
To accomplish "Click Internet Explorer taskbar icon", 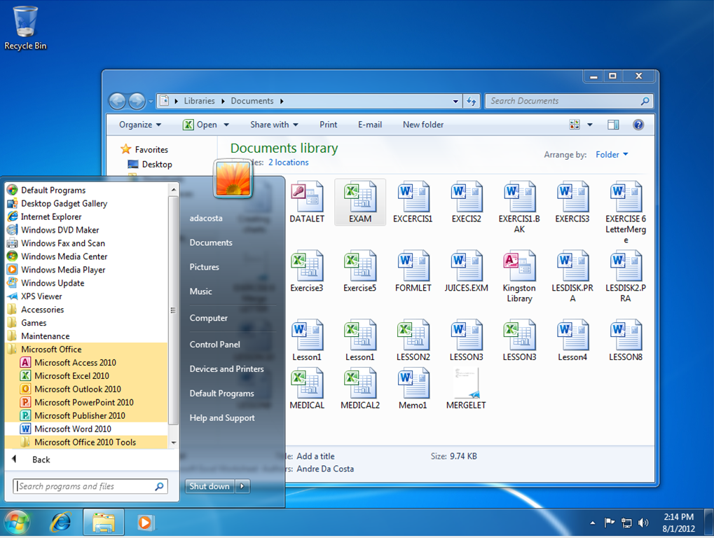I will coord(61,523).
